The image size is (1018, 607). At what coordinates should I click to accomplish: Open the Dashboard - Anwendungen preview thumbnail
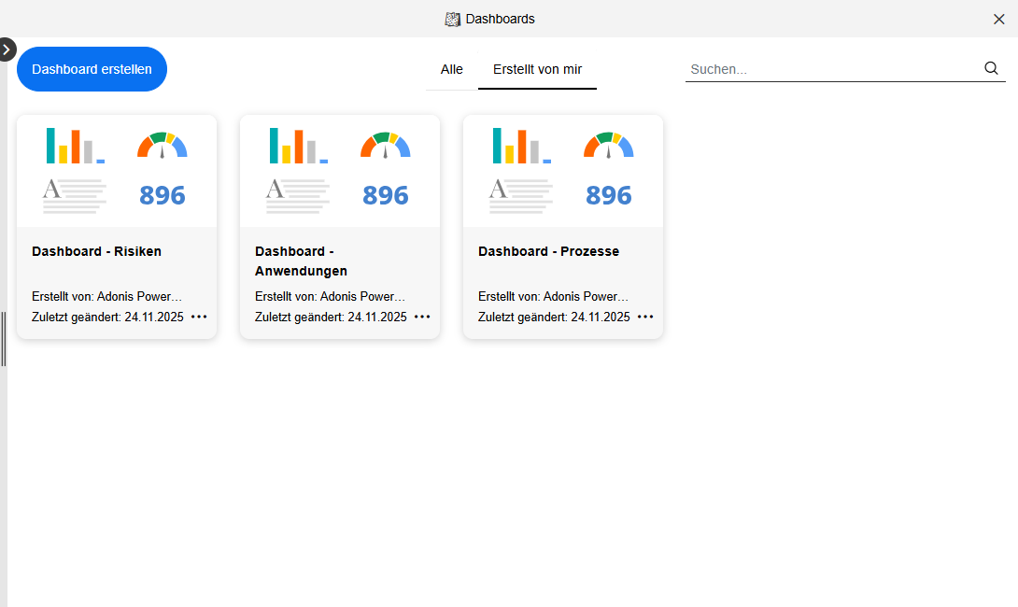(x=339, y=170)
